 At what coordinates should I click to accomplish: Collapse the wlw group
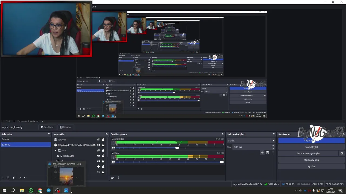[55, 150]
